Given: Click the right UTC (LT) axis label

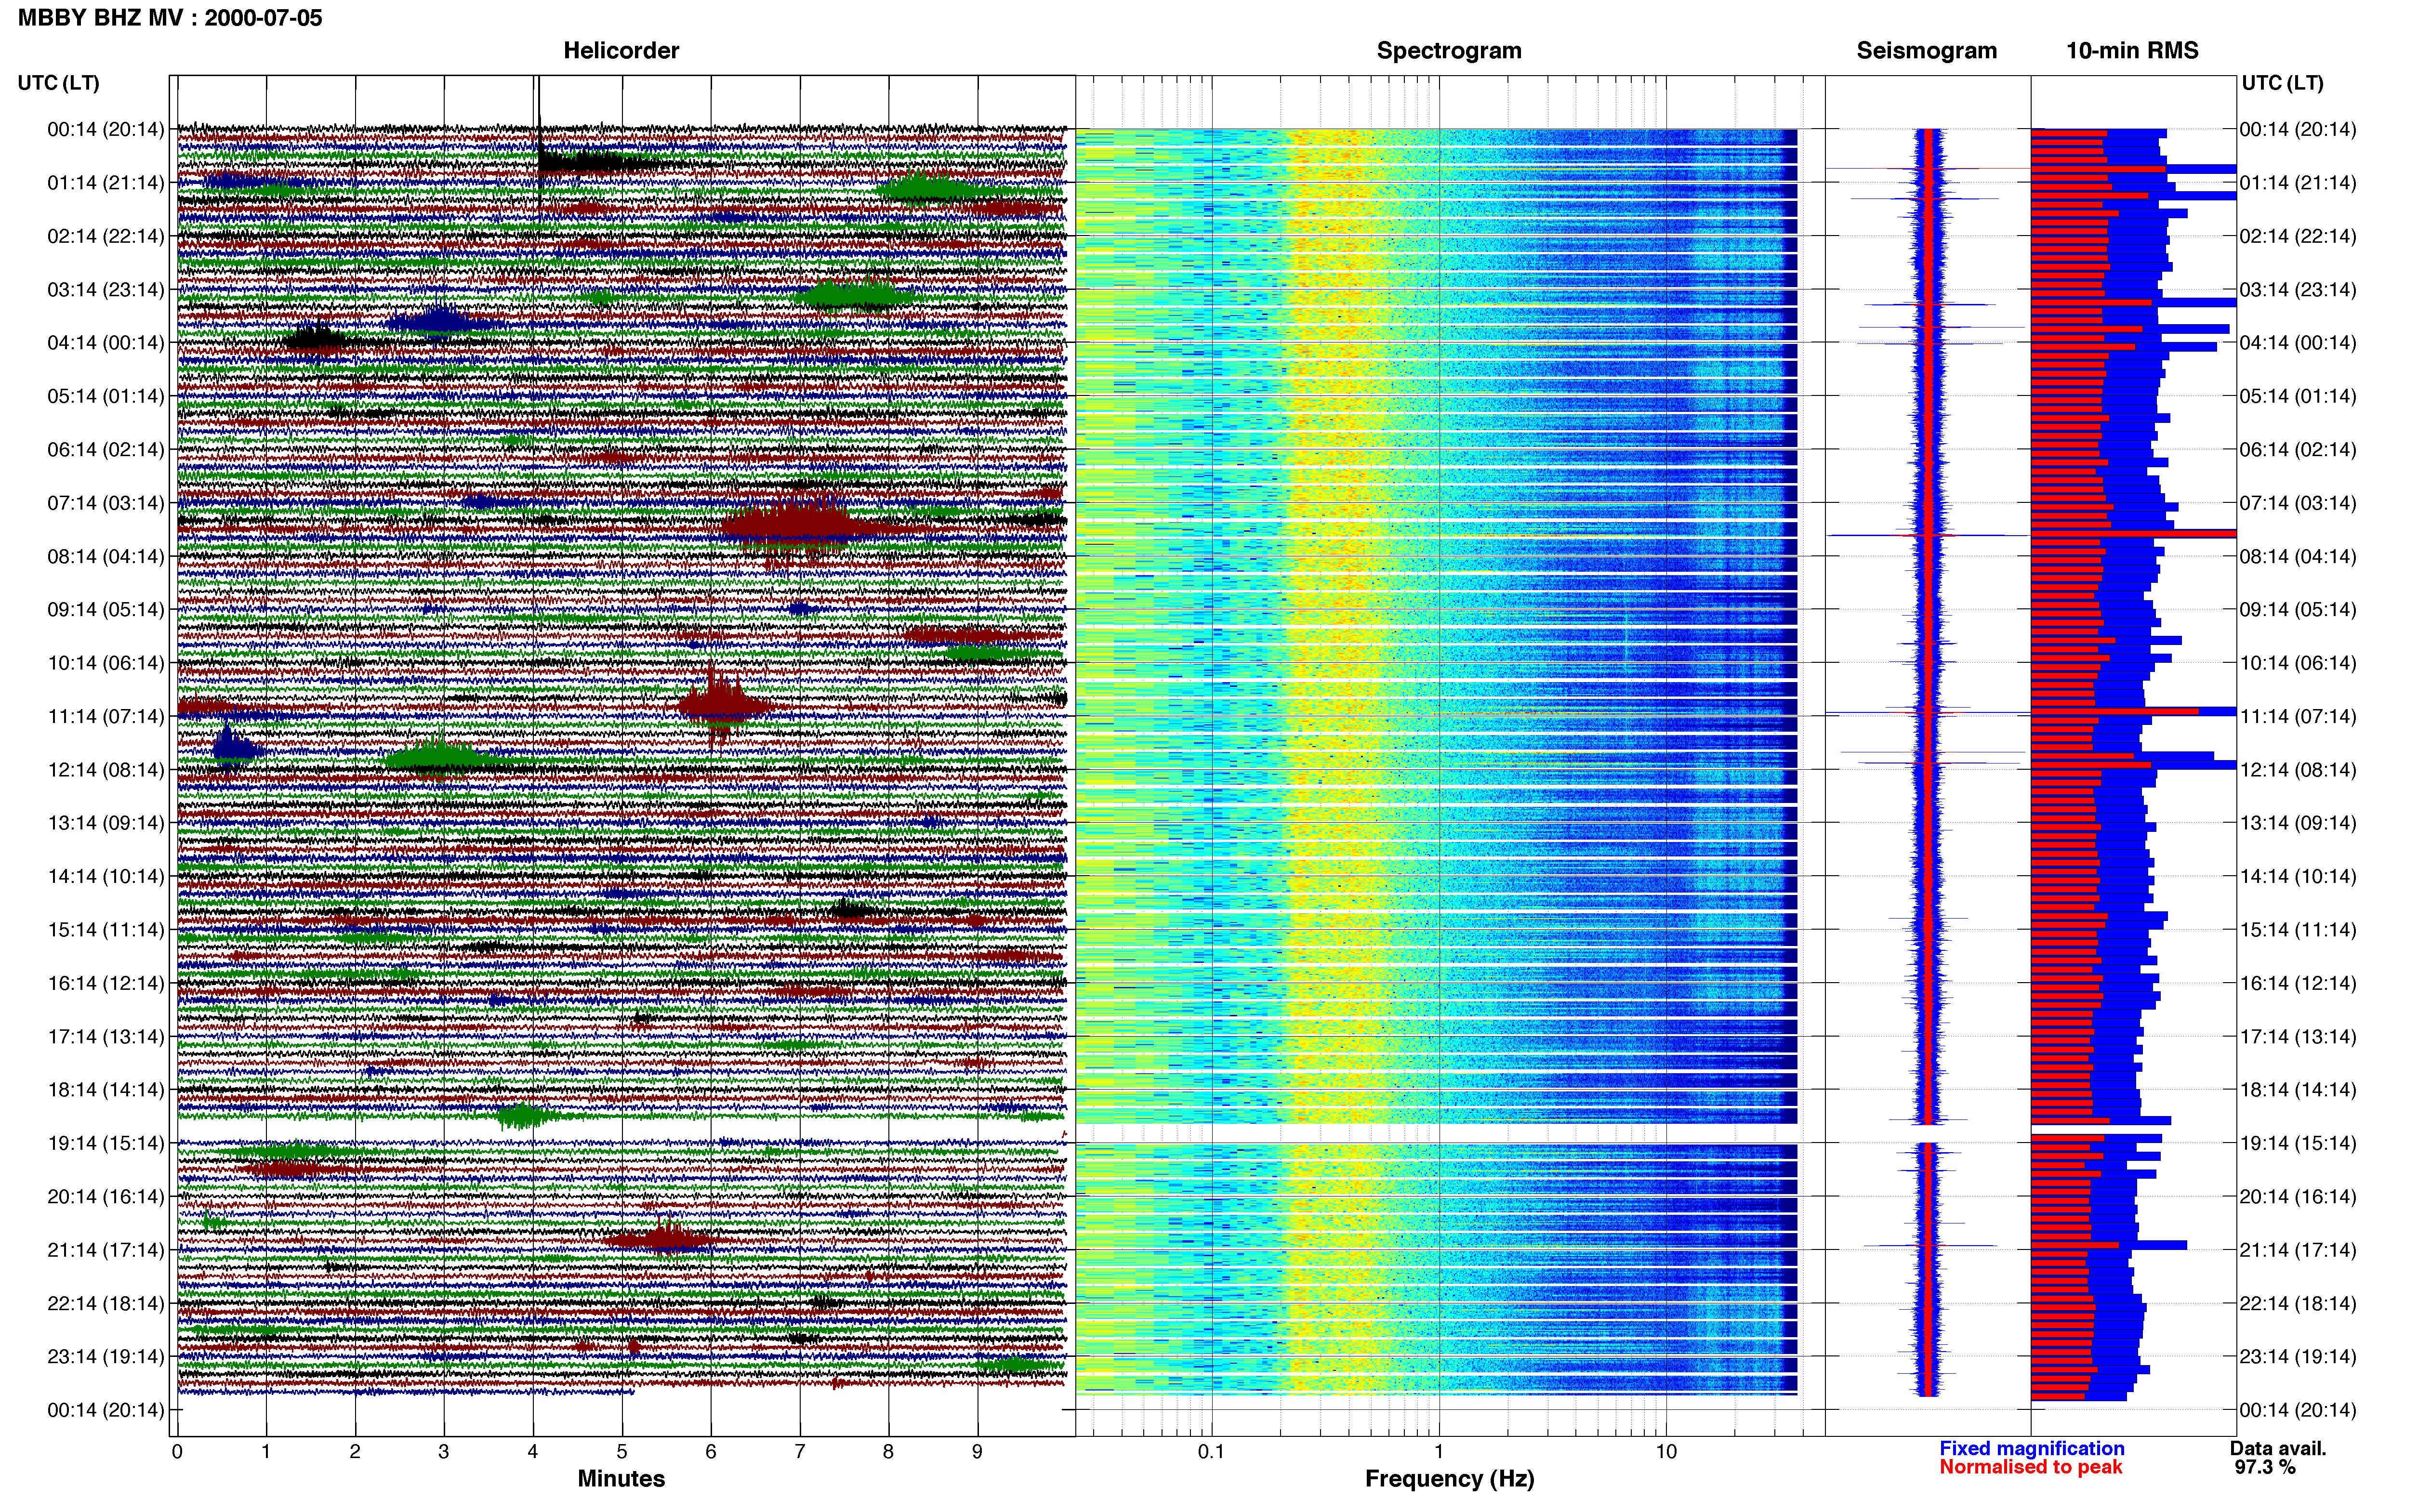Looking at the screenshot, I should [2282, 82].
